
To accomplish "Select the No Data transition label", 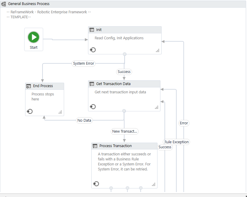I will 84,120.
